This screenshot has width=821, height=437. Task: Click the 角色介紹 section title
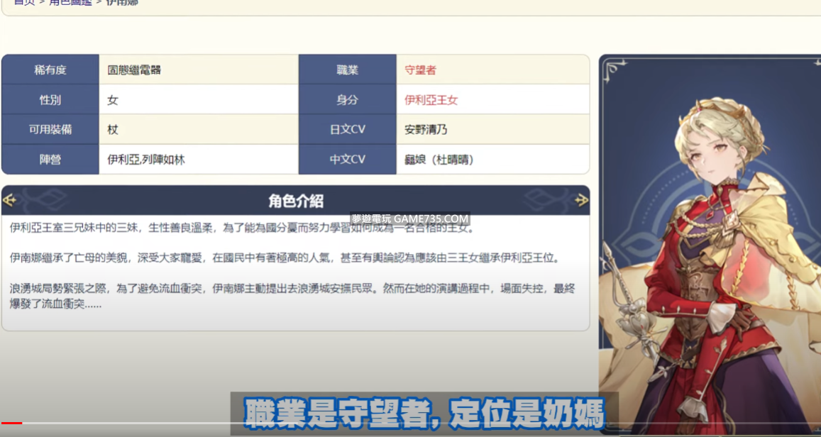pos(296,201)
